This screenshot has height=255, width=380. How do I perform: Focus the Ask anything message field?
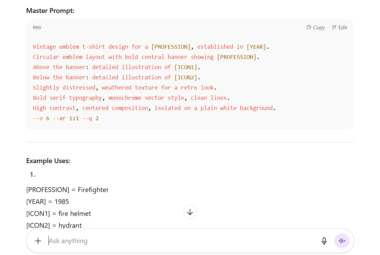point(171,241)
